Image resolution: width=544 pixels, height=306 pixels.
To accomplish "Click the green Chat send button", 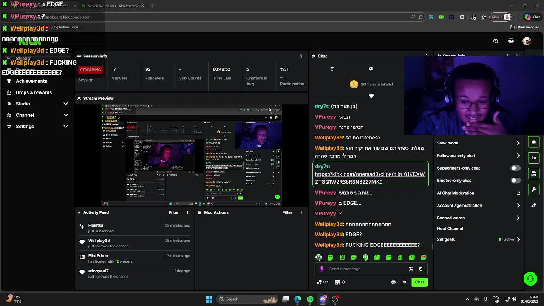I will click(x=419, y=282).
